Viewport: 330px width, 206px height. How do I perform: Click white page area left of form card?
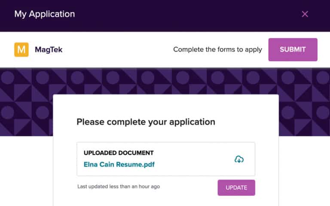pyautogui.click(x=26, y=172)
